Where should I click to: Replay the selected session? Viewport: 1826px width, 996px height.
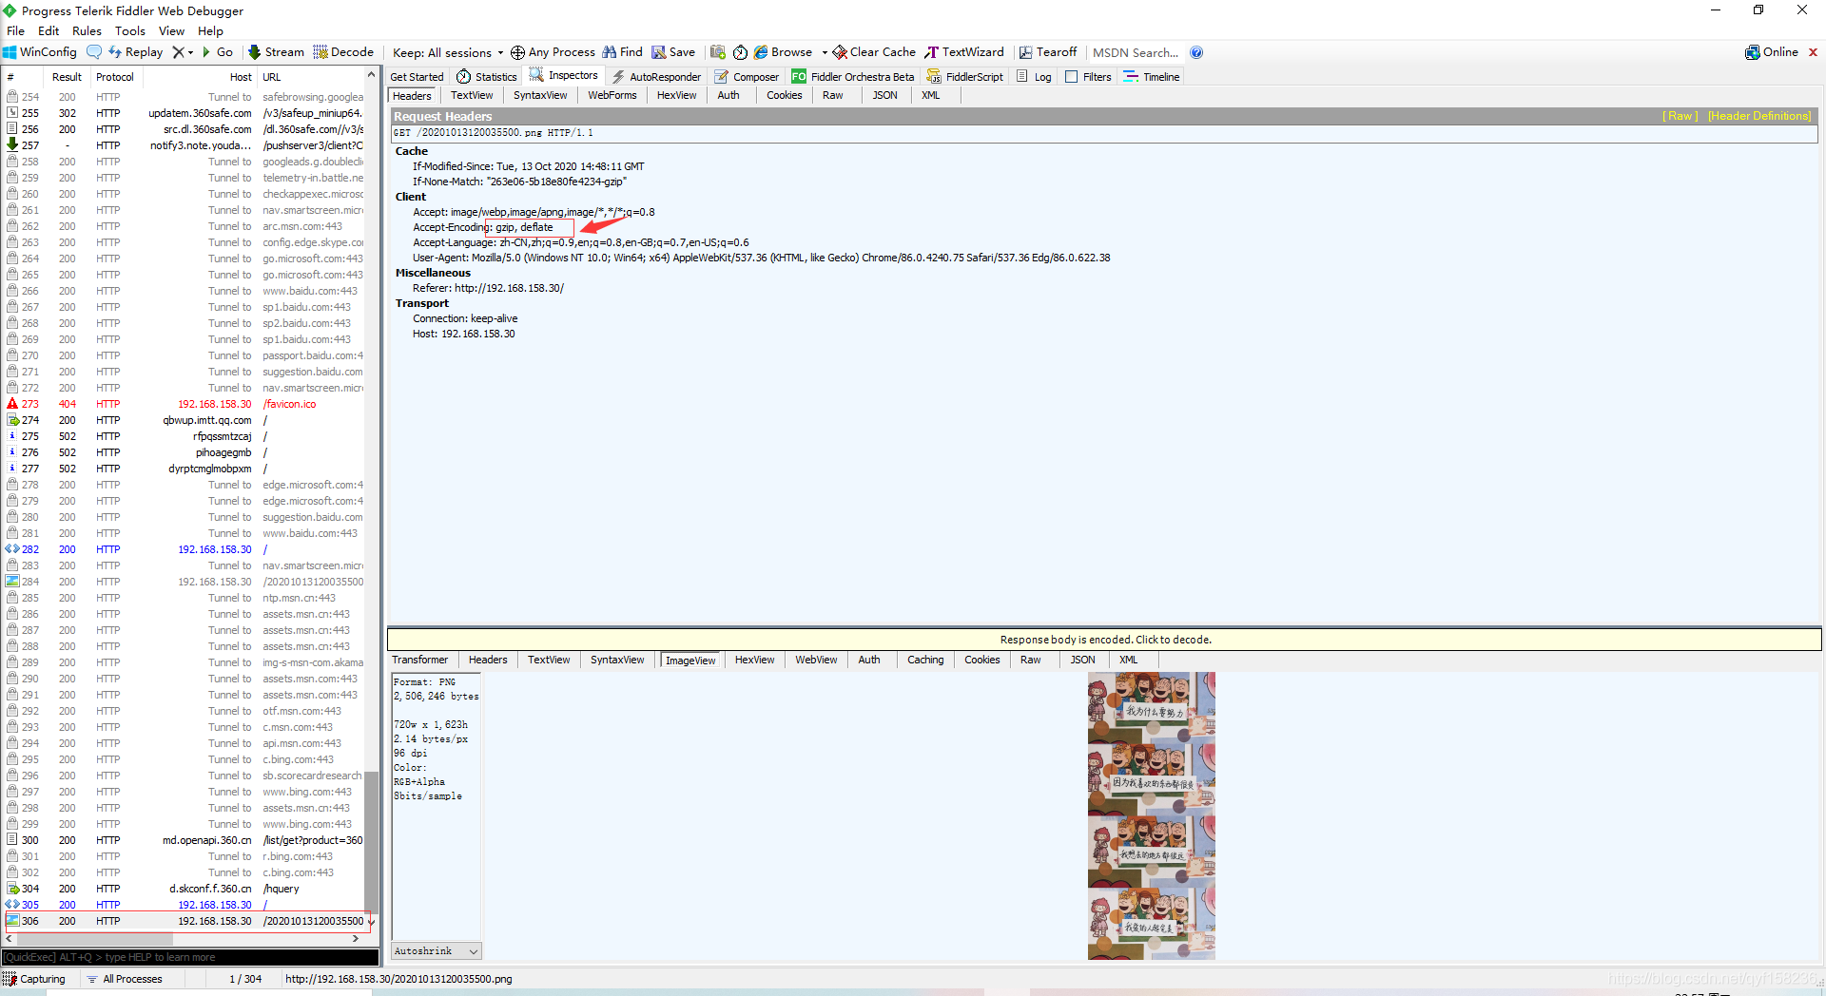(x=135, y=52)
